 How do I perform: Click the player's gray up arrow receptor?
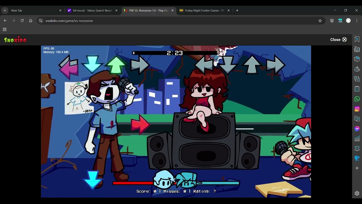pyautogui.click(x=252, y=65)
